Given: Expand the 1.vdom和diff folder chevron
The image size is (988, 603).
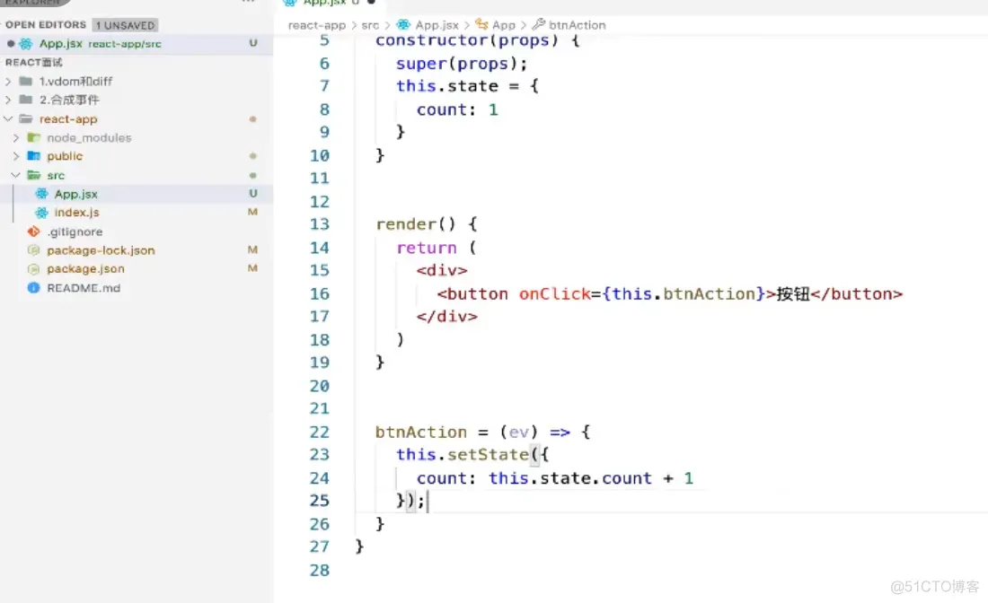Looking at the screenshot, I should coord(8,81).
